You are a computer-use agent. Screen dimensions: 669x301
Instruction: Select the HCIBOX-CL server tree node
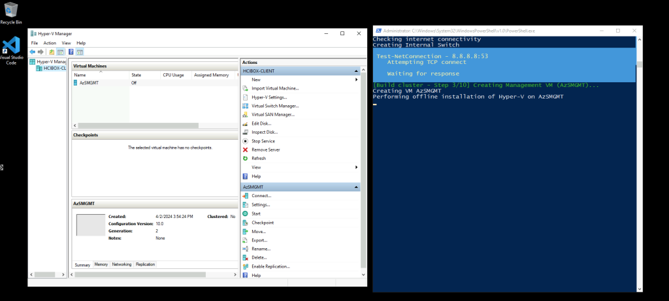pos(51,68)
